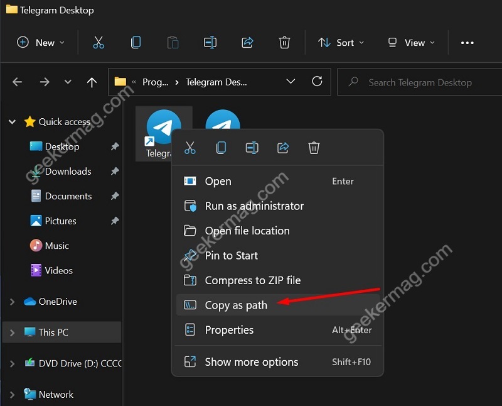Screen dimensions: 502x406
Task: Click the Share icon in the context menu
Action: click(283, 148)
